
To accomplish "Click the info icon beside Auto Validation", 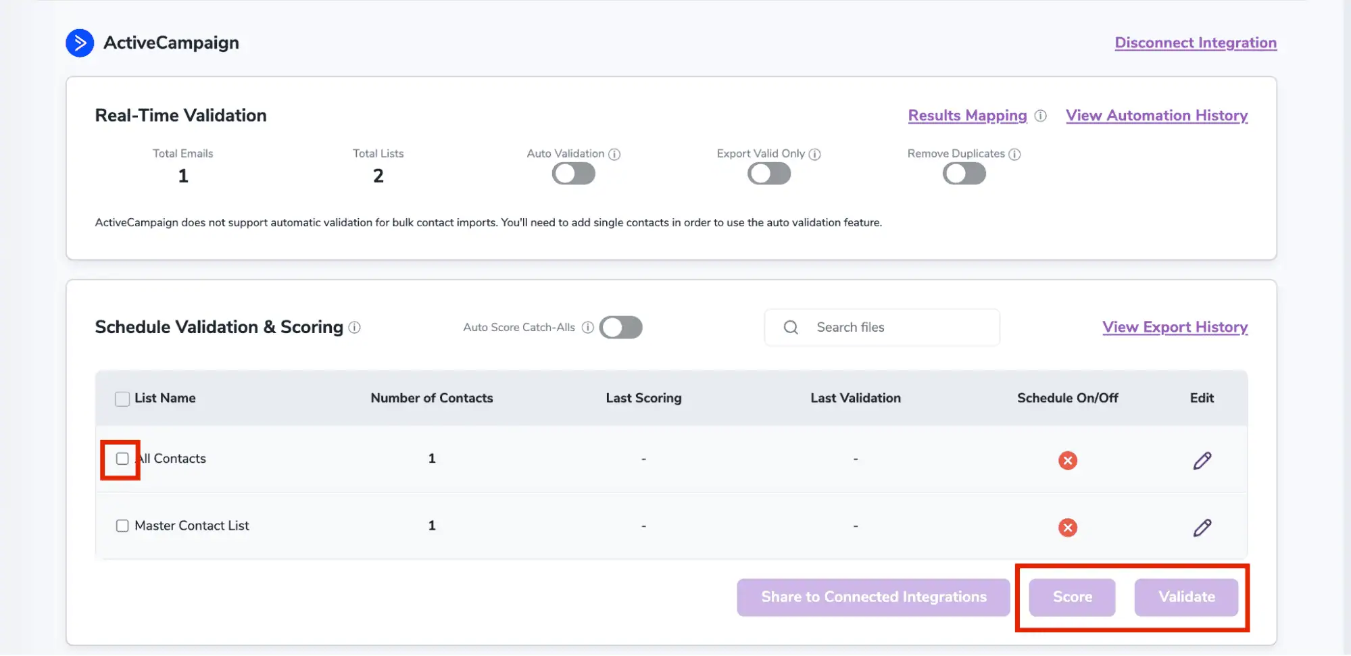I will 614,154.
